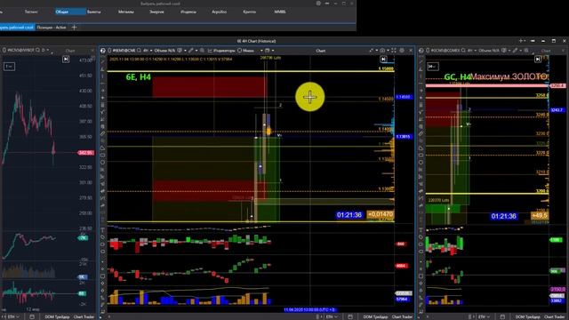
Task: Click the scroll-to-latest-bar button on left chart
Action: (x=66, y=60)
